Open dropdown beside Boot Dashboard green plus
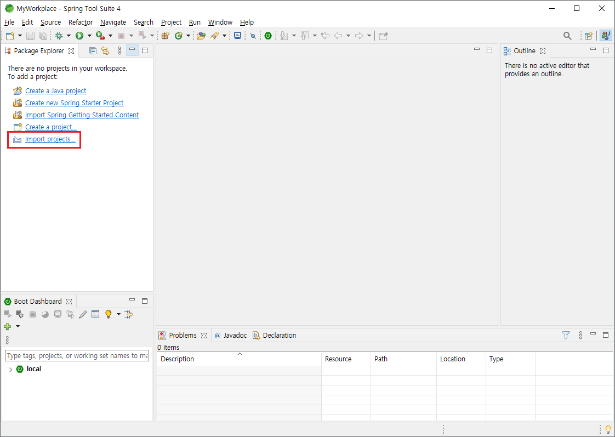Image resolution: width=615 pixels, height=437 pixels. point(18,326)
